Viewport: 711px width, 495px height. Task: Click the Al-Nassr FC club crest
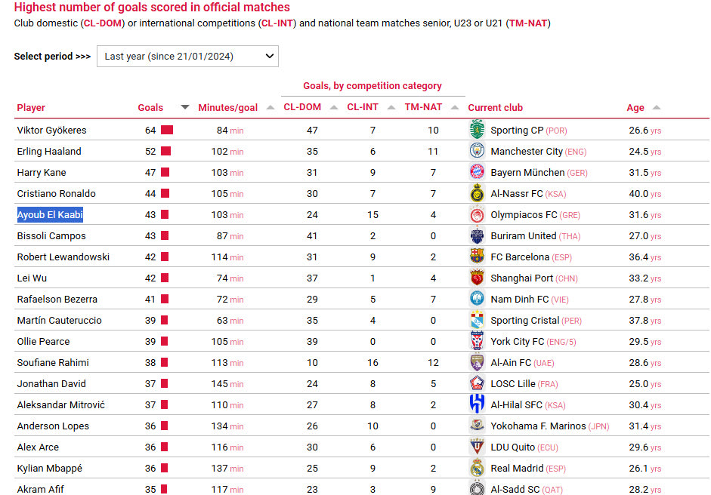click(x=477, y=193)
